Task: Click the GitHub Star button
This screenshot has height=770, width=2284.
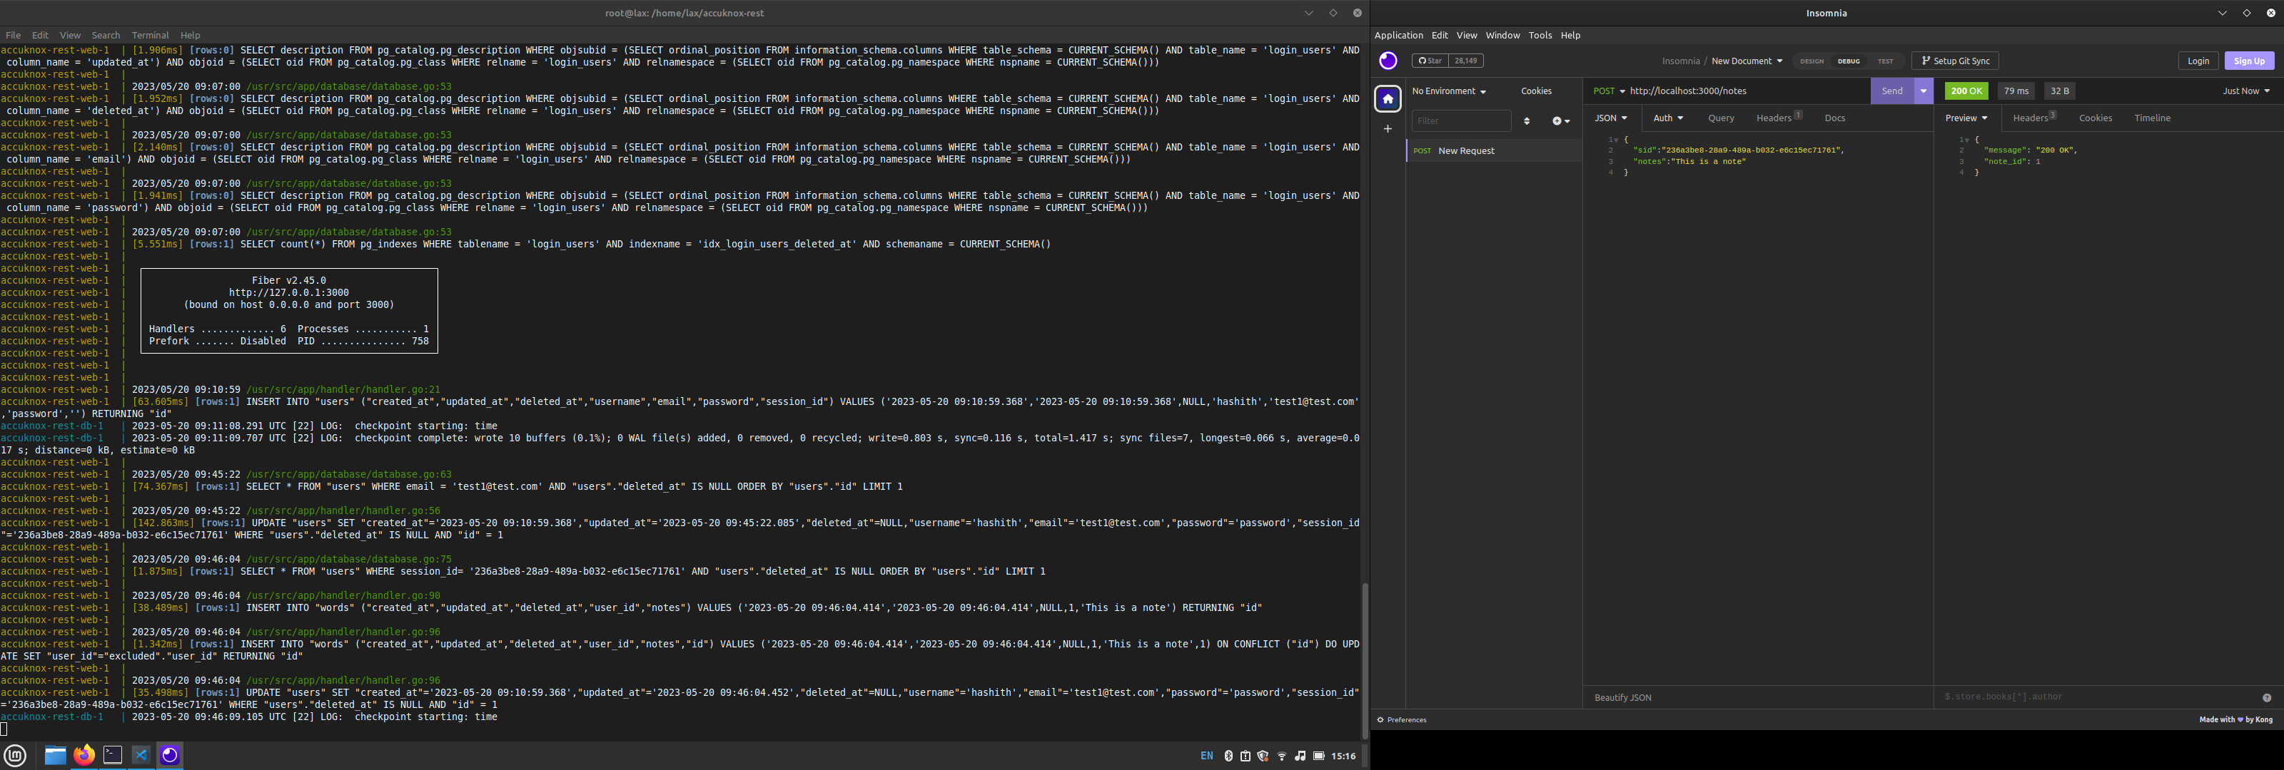Action: point(1430,61)
